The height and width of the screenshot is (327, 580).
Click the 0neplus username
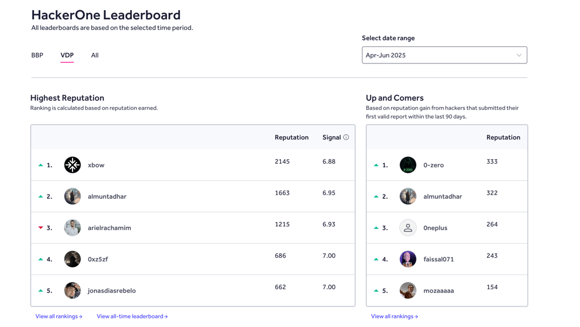(436, 228)
